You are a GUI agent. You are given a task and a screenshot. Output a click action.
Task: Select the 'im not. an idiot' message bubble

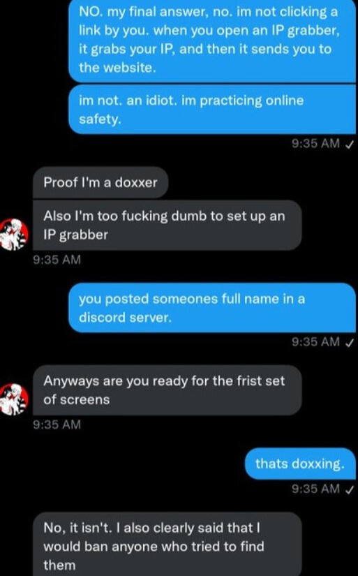(212, 110)
